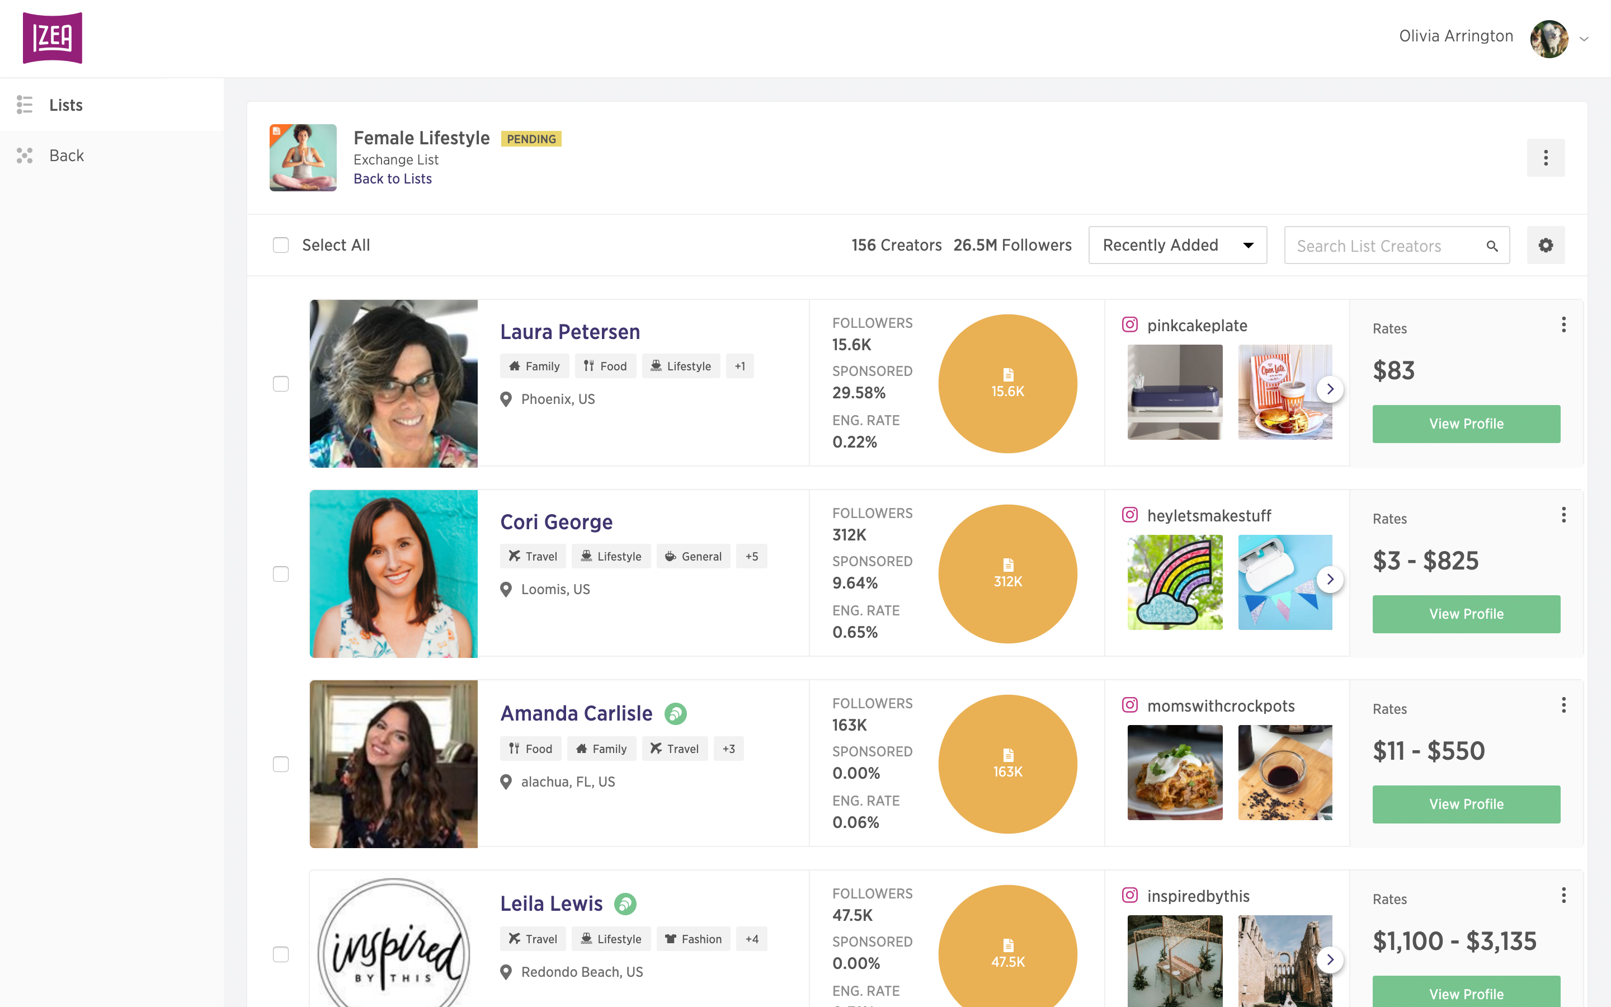This screenshot has height=1007, width=1611.
Task: Click the IZEA logo
Action: pos(52,38)
